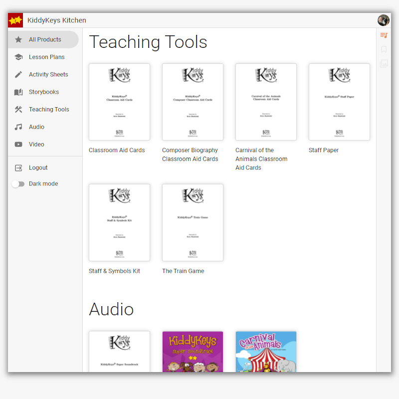The image size is (399, 399).
Task: Click the bookmark icon in right rail
Action: (384, 49)
